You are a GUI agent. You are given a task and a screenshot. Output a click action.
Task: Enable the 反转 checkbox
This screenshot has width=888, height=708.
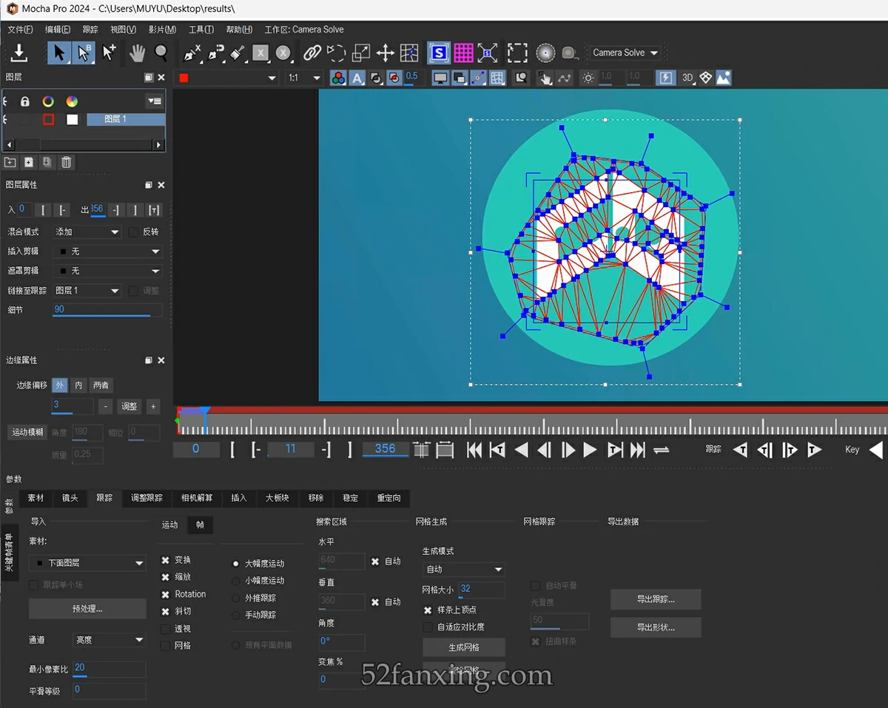pos(133,232)
